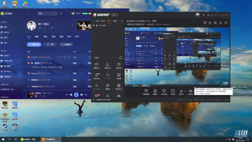The image size is (252, 142).
Task: Unlike the Melody song heart
Action: click(x=29, y=74)
